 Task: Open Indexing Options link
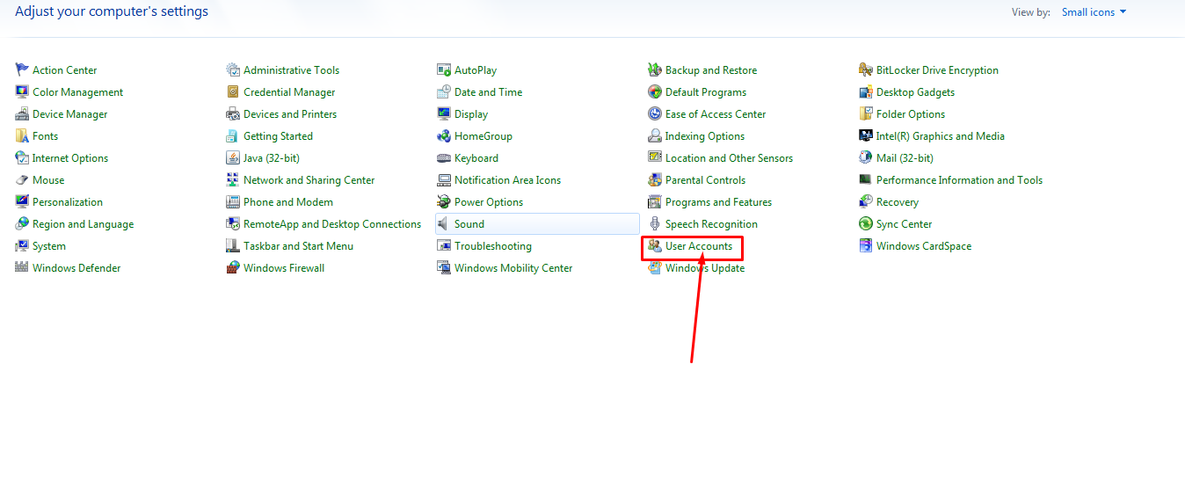click(x=705, y=136)
